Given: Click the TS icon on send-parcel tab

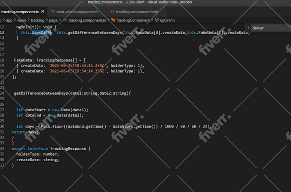Looking at the screenshot, I should [x=53, y=12].
